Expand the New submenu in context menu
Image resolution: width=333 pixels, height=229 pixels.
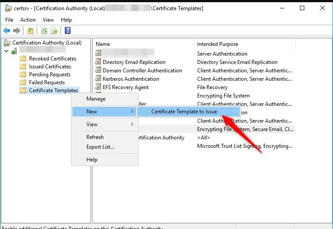105,112
